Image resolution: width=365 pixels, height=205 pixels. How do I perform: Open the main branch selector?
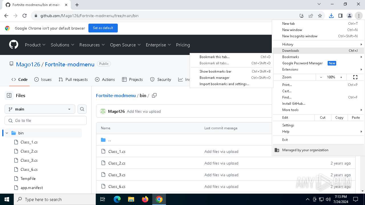point(40,109)
